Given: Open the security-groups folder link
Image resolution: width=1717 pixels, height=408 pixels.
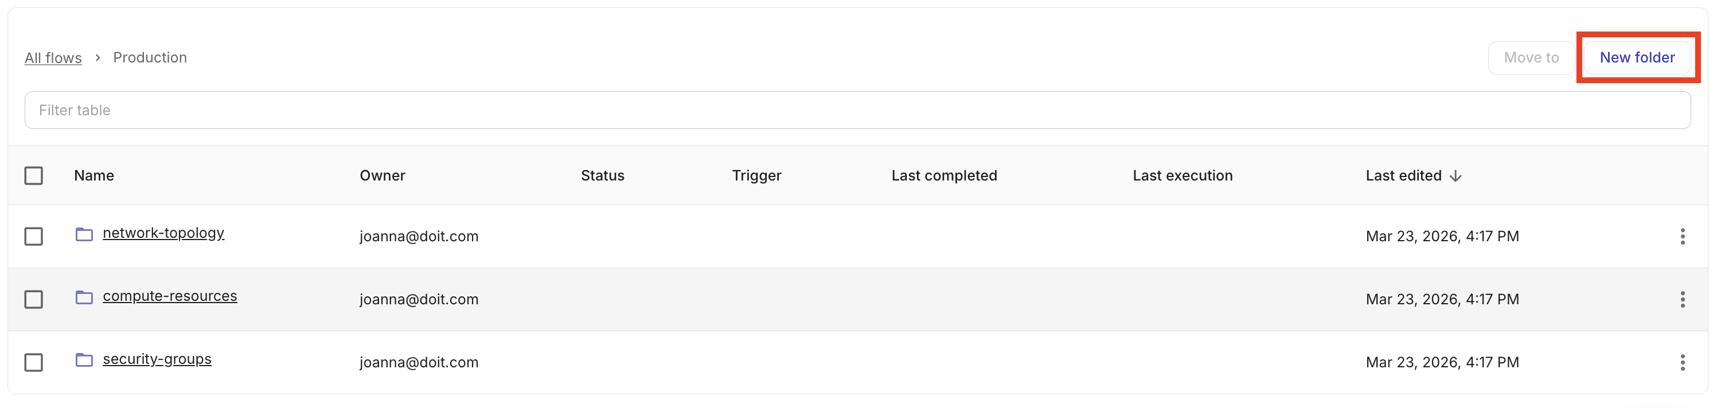Looking at the screenshot, I should coord(157,359).
